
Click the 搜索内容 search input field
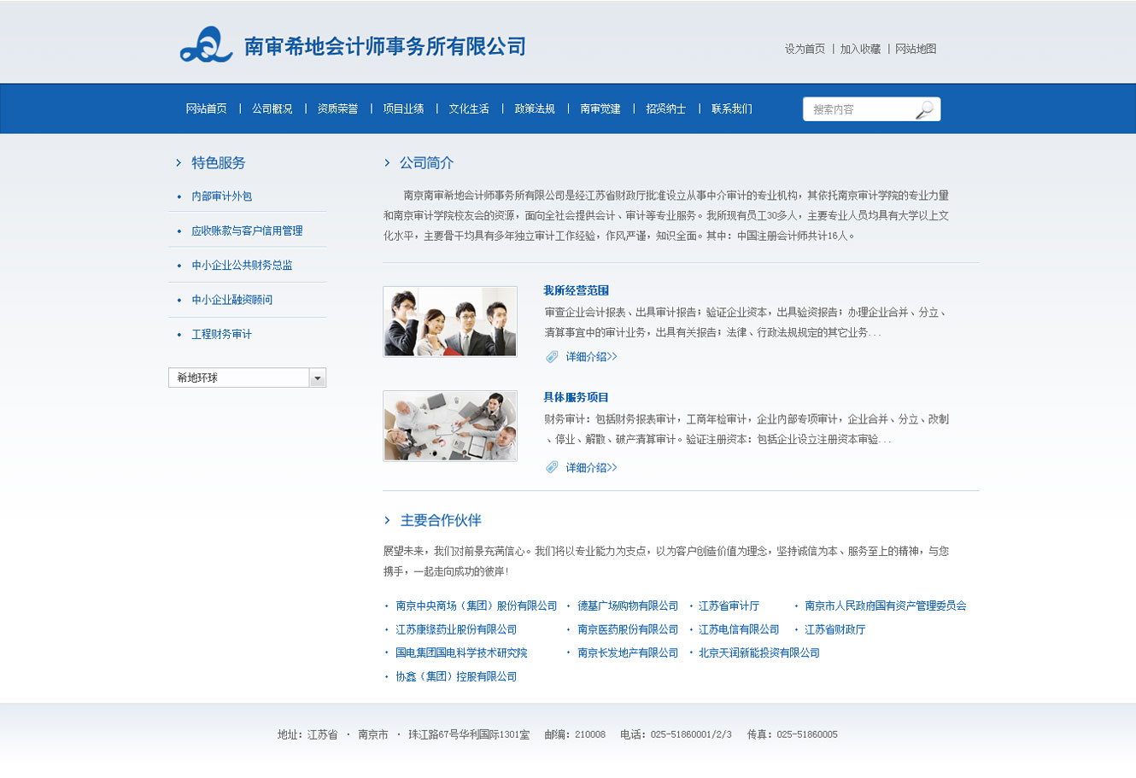pyautogui.click(x=858, y=109)
